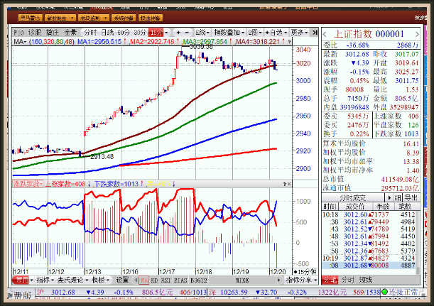Click the 沪 3012.68 index in the status bar
Viewport: 434px width, 306px height.
(x=56, y=293)
